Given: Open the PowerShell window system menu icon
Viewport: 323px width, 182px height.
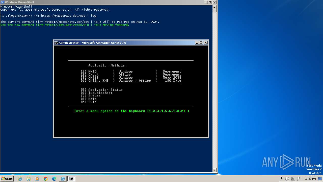Looking at the screenshot, I should pyautogui.click(x=2, y=2).
